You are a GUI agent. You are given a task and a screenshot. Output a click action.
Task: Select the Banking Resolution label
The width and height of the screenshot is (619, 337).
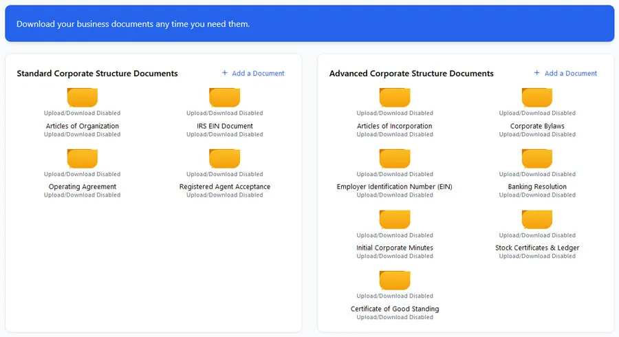tap(537, 186)
